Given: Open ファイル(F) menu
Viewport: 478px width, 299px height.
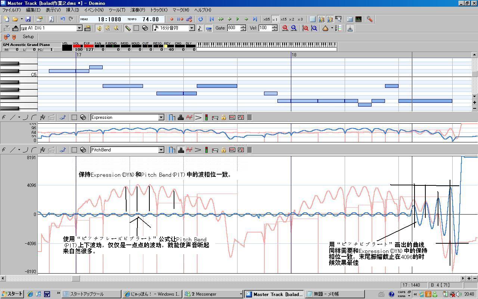Looking at the screenshot, I should pyautogui.click(x=12, y=10).
